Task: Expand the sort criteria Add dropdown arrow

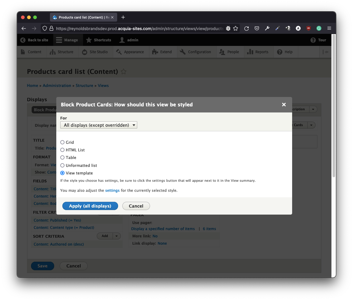Action: [117, 236]
